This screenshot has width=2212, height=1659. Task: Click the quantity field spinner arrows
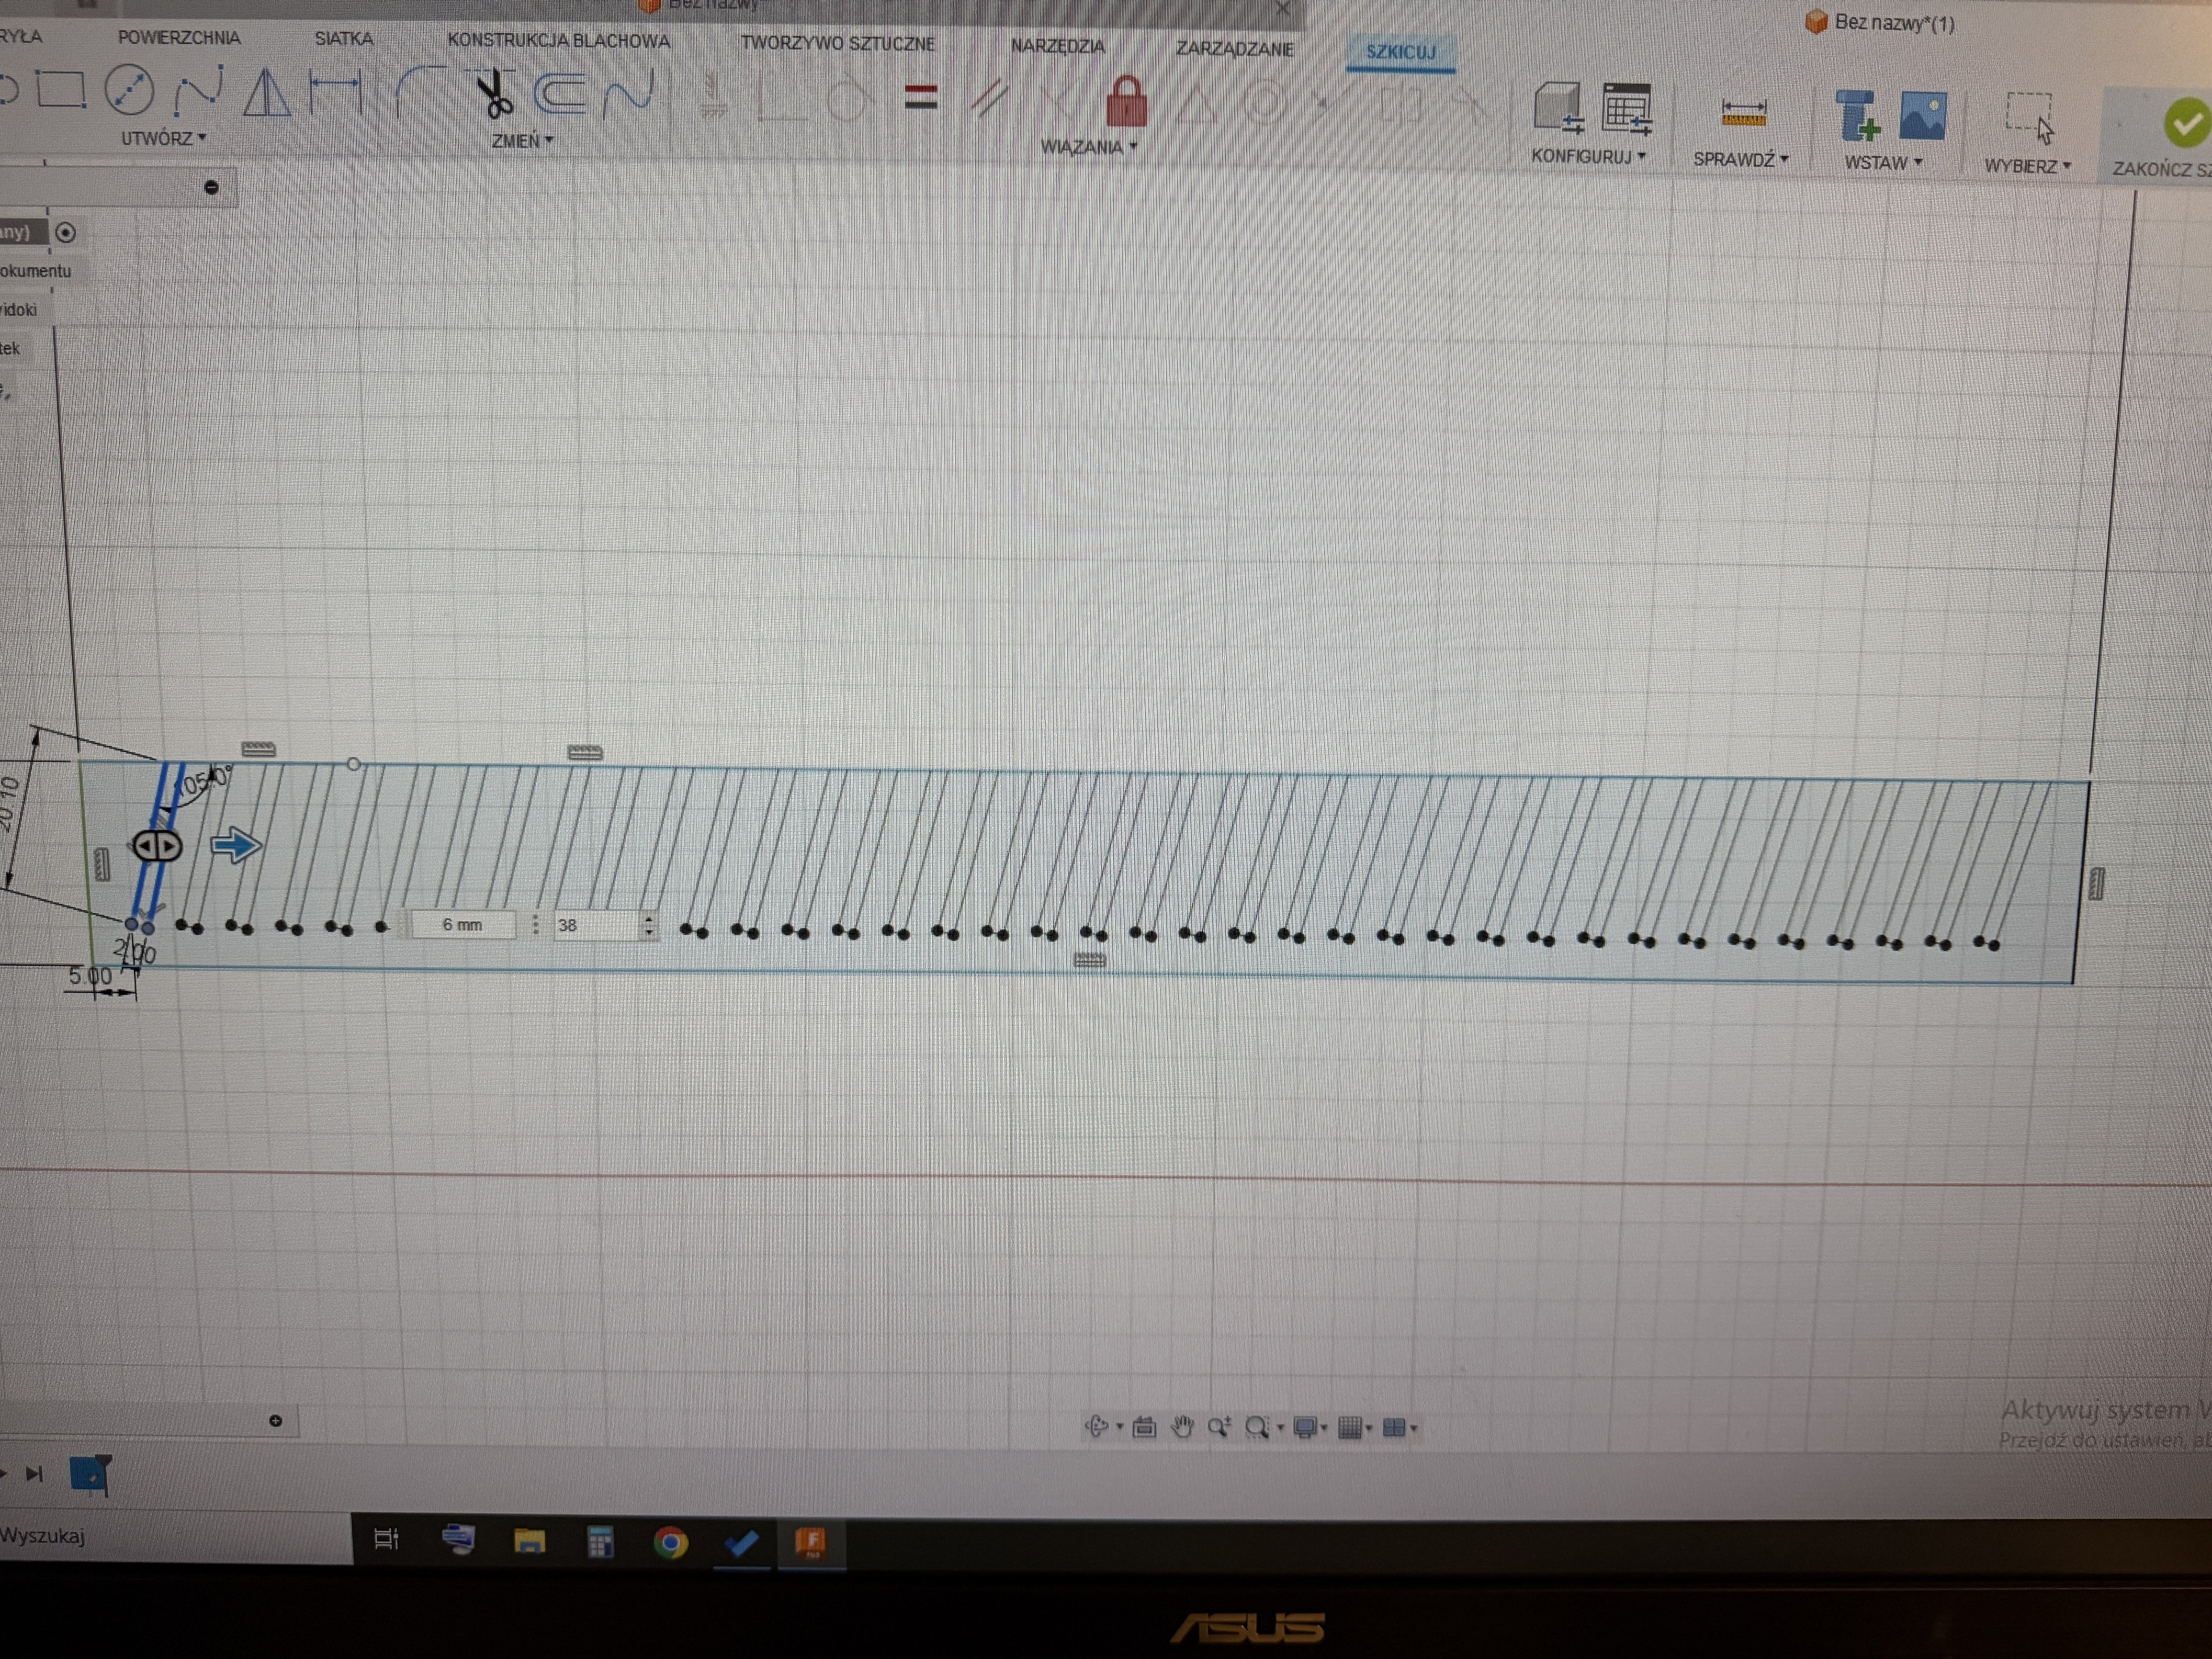coord(649,926)
